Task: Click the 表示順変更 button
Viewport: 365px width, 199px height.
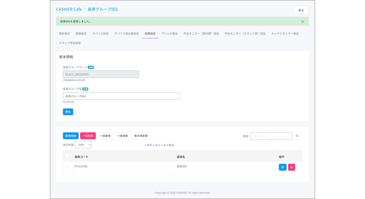Action: 141,136
